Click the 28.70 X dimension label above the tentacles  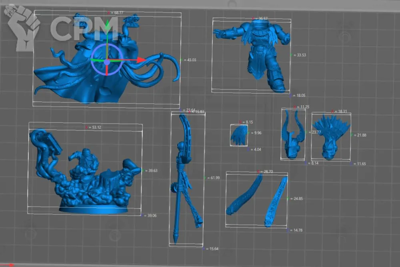point(268,171)
